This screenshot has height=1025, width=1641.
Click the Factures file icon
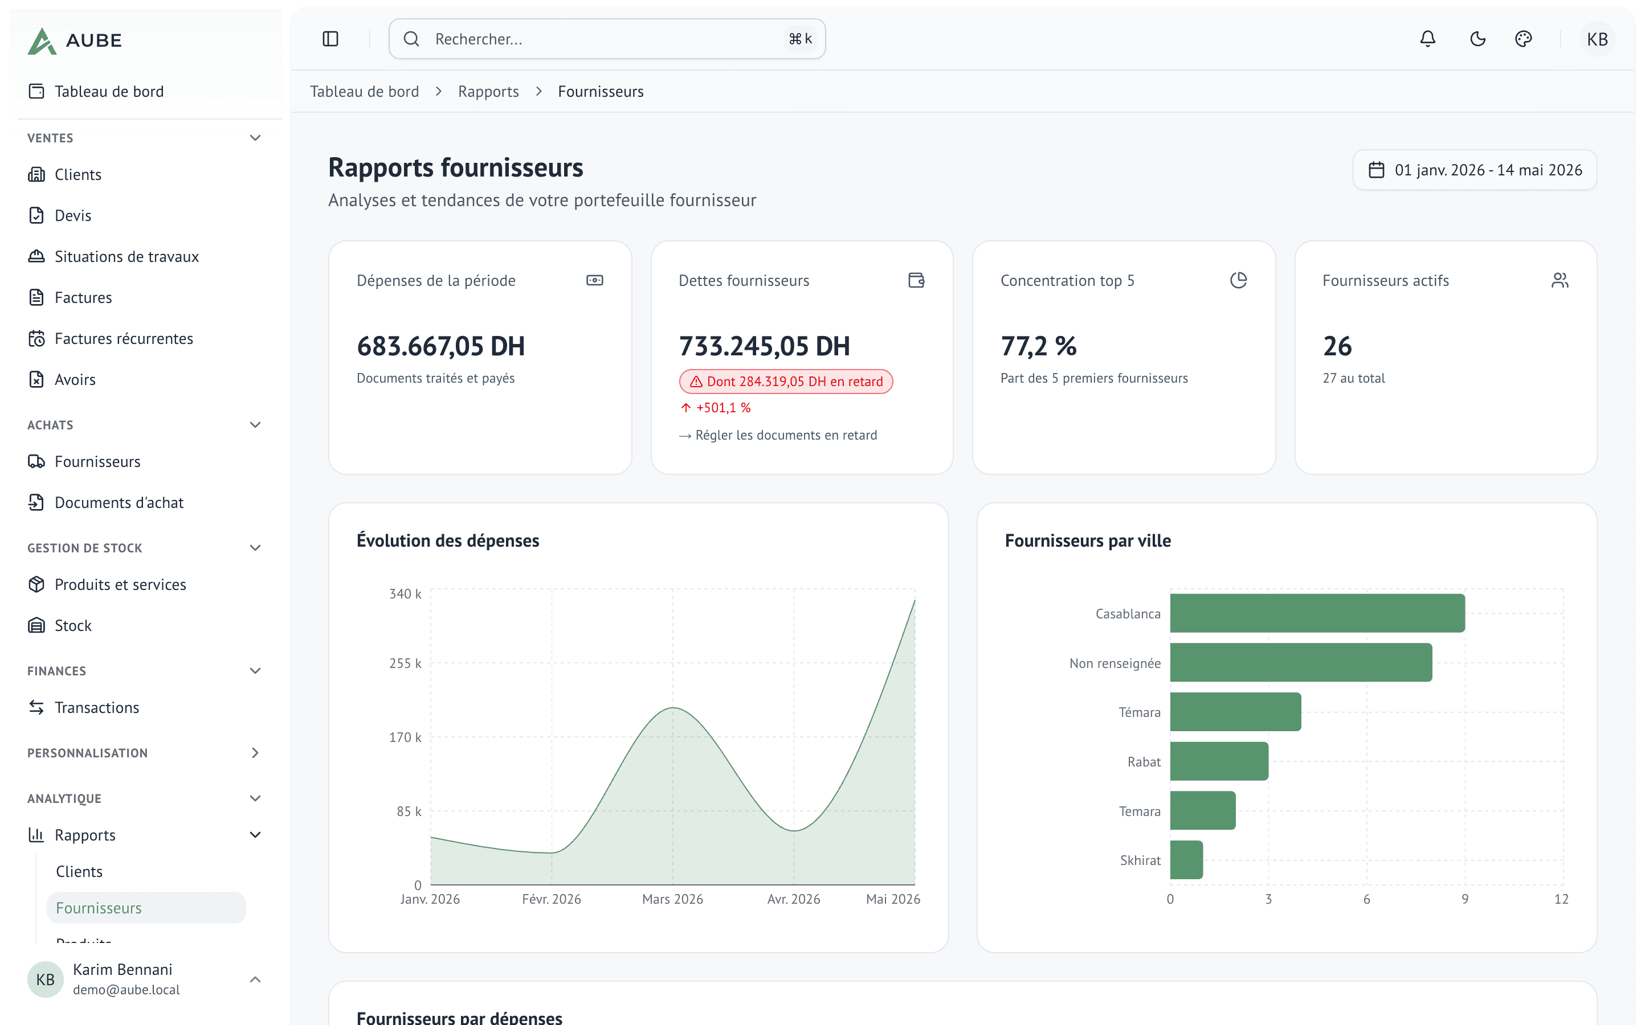36,297
